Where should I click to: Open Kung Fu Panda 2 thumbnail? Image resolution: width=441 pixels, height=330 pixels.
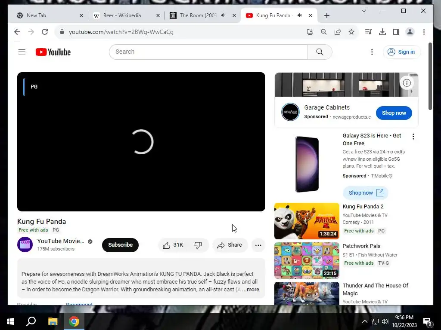307,221
